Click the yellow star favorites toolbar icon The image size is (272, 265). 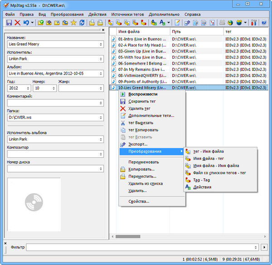tap(73, 22)
